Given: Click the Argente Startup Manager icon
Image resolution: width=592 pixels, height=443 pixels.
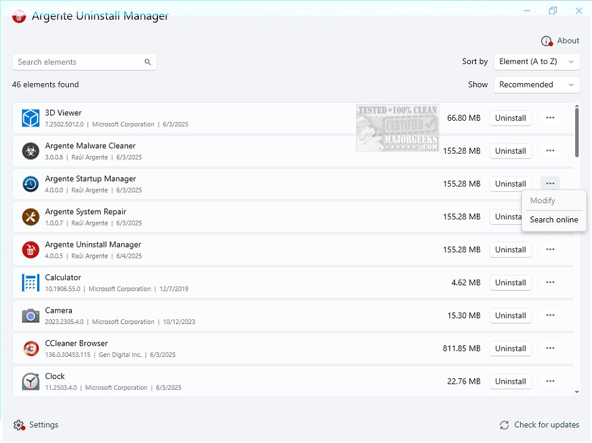Looking at the screenshot, I should [30, 184].
